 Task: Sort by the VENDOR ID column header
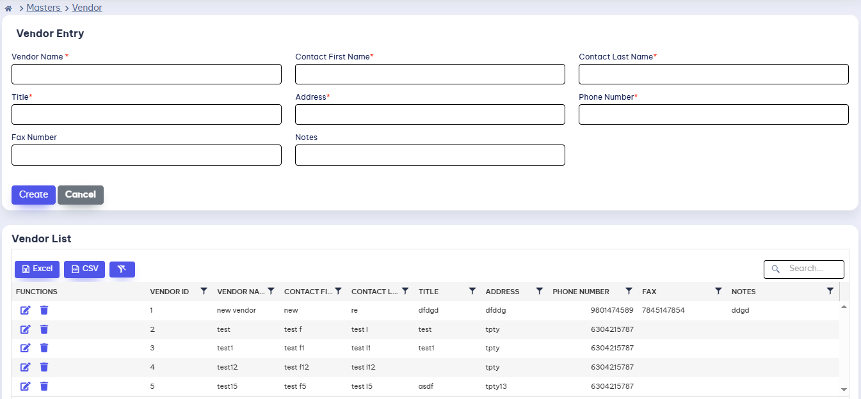click(x=170, y=292)
